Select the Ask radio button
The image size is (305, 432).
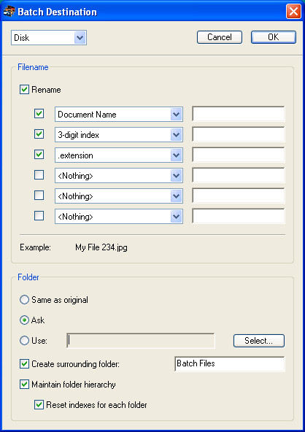coord(24,320)
